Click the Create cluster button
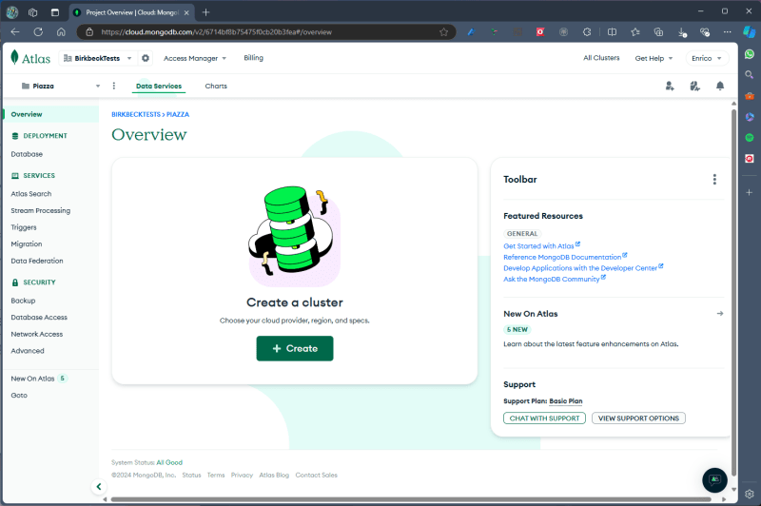 pos(295,348)
